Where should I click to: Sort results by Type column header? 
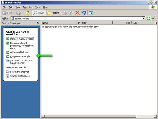point(143,23)
